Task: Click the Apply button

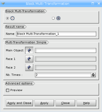Action: (x=44, y=103)
